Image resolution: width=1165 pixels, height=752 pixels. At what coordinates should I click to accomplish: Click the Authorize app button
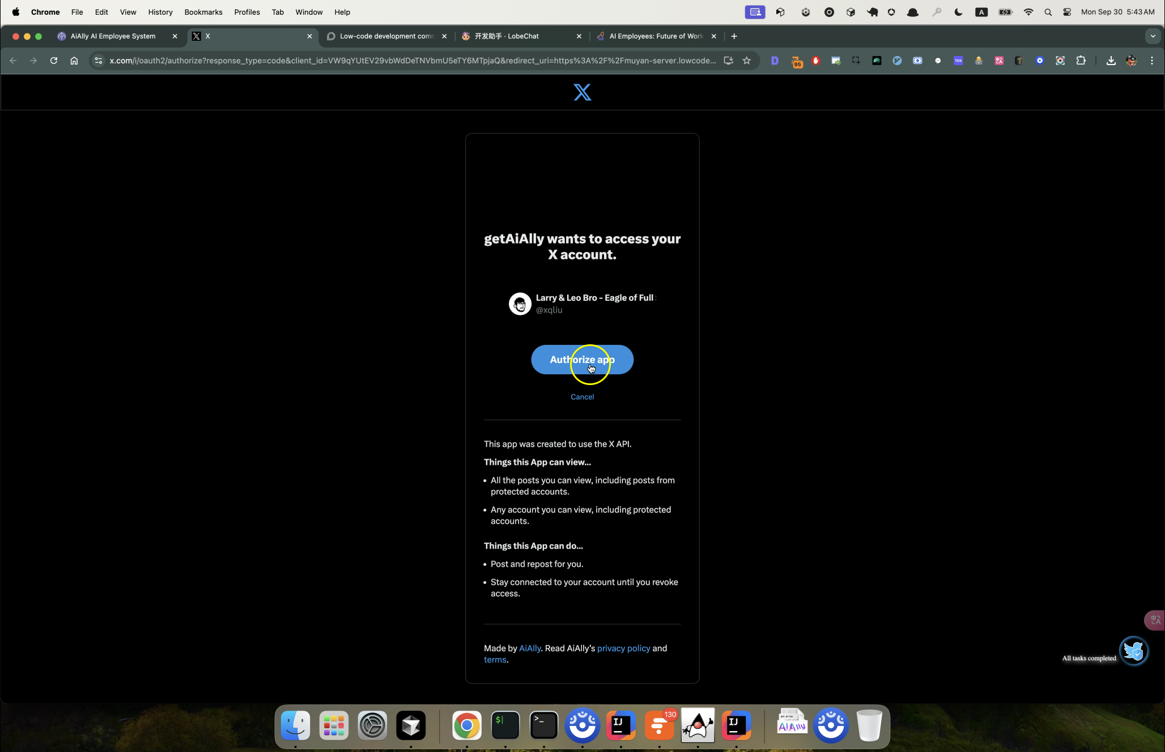[x=582, y=360]
